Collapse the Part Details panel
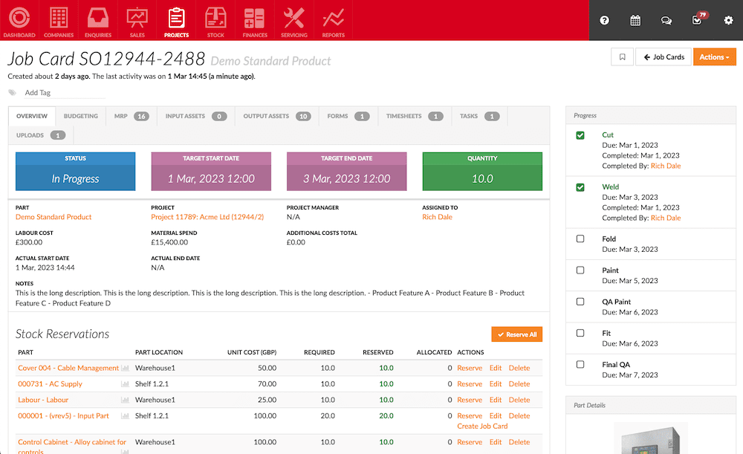Screen dimensions: 743x454 click(x=651, y=405)
